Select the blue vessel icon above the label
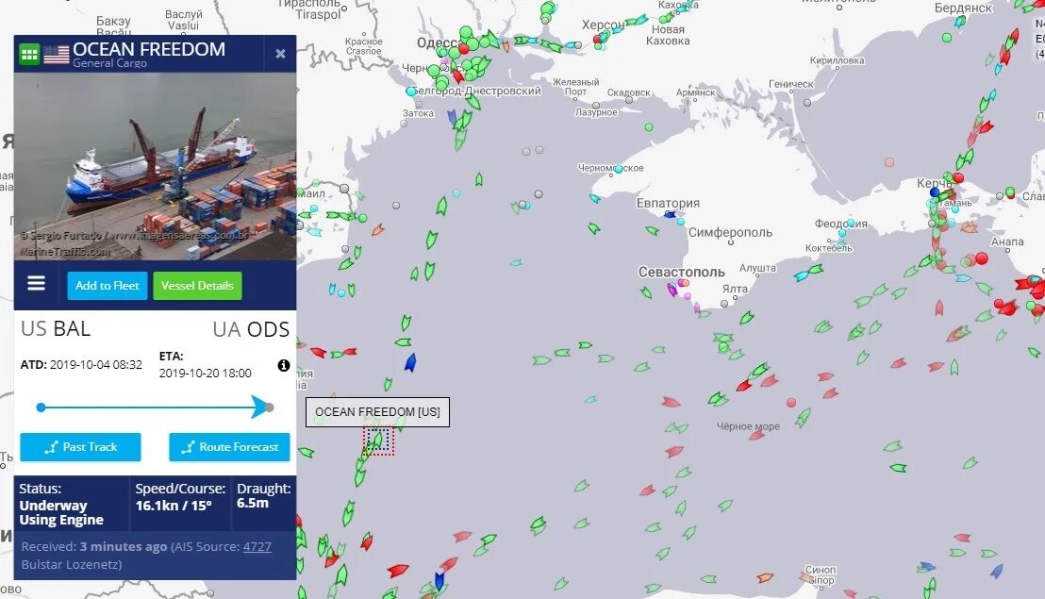 coord(410,362)
